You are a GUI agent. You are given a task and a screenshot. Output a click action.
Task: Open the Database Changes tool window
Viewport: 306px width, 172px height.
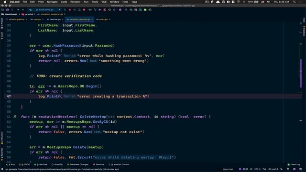[x=77, y=164]
